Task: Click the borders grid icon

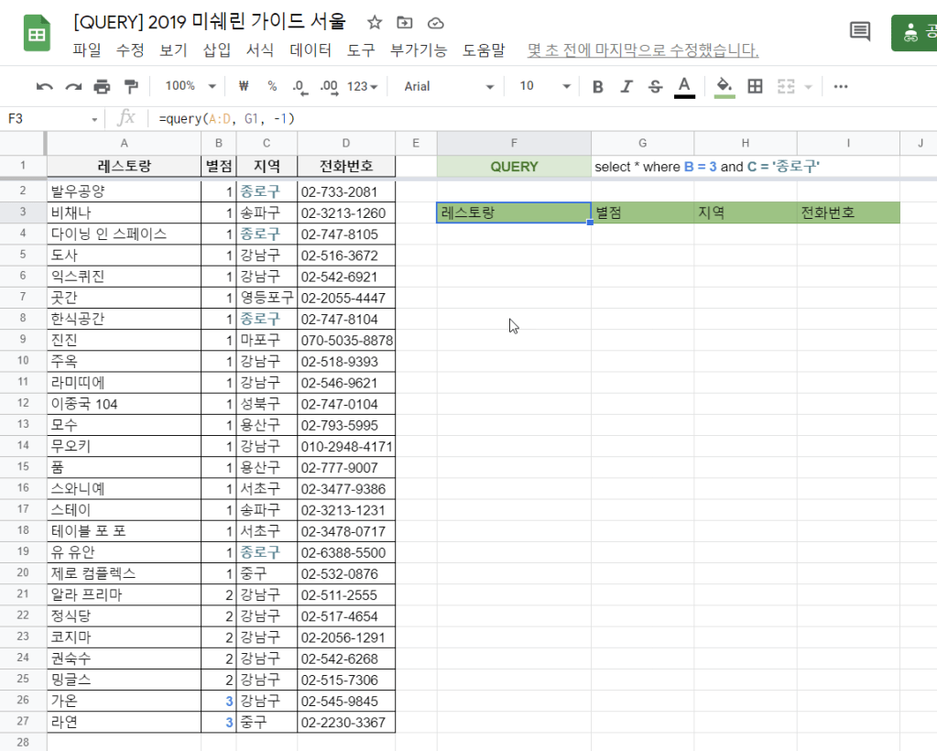Action: tap(755, 86)
